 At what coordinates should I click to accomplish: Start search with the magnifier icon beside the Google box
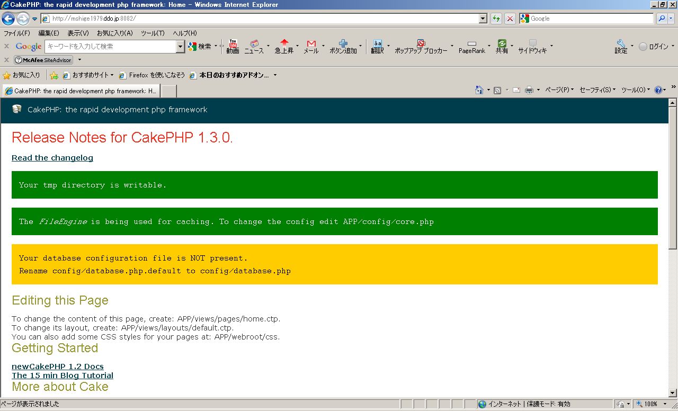pos(662,19)
